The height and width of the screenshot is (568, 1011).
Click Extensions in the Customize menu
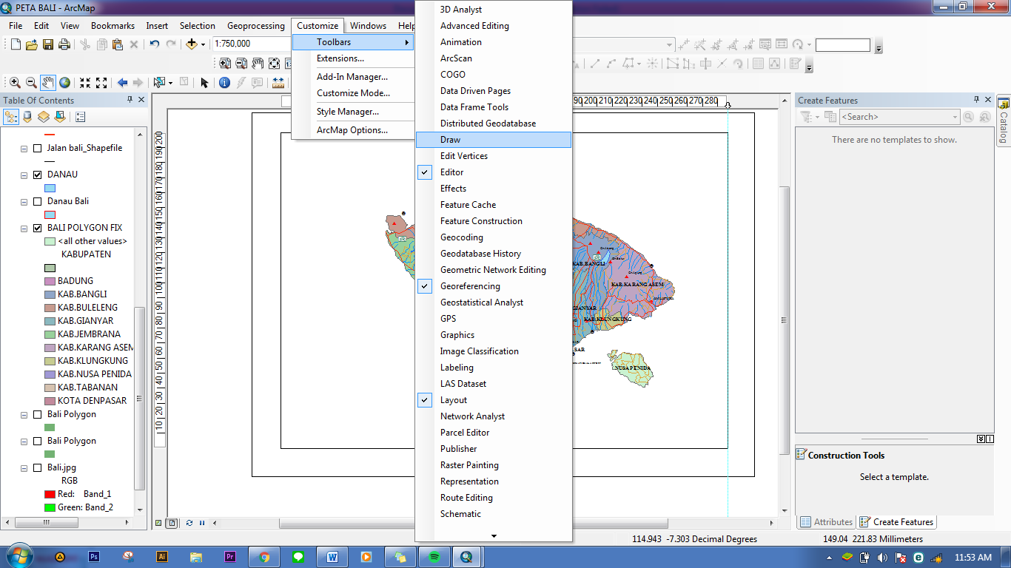tap(339, 58)
